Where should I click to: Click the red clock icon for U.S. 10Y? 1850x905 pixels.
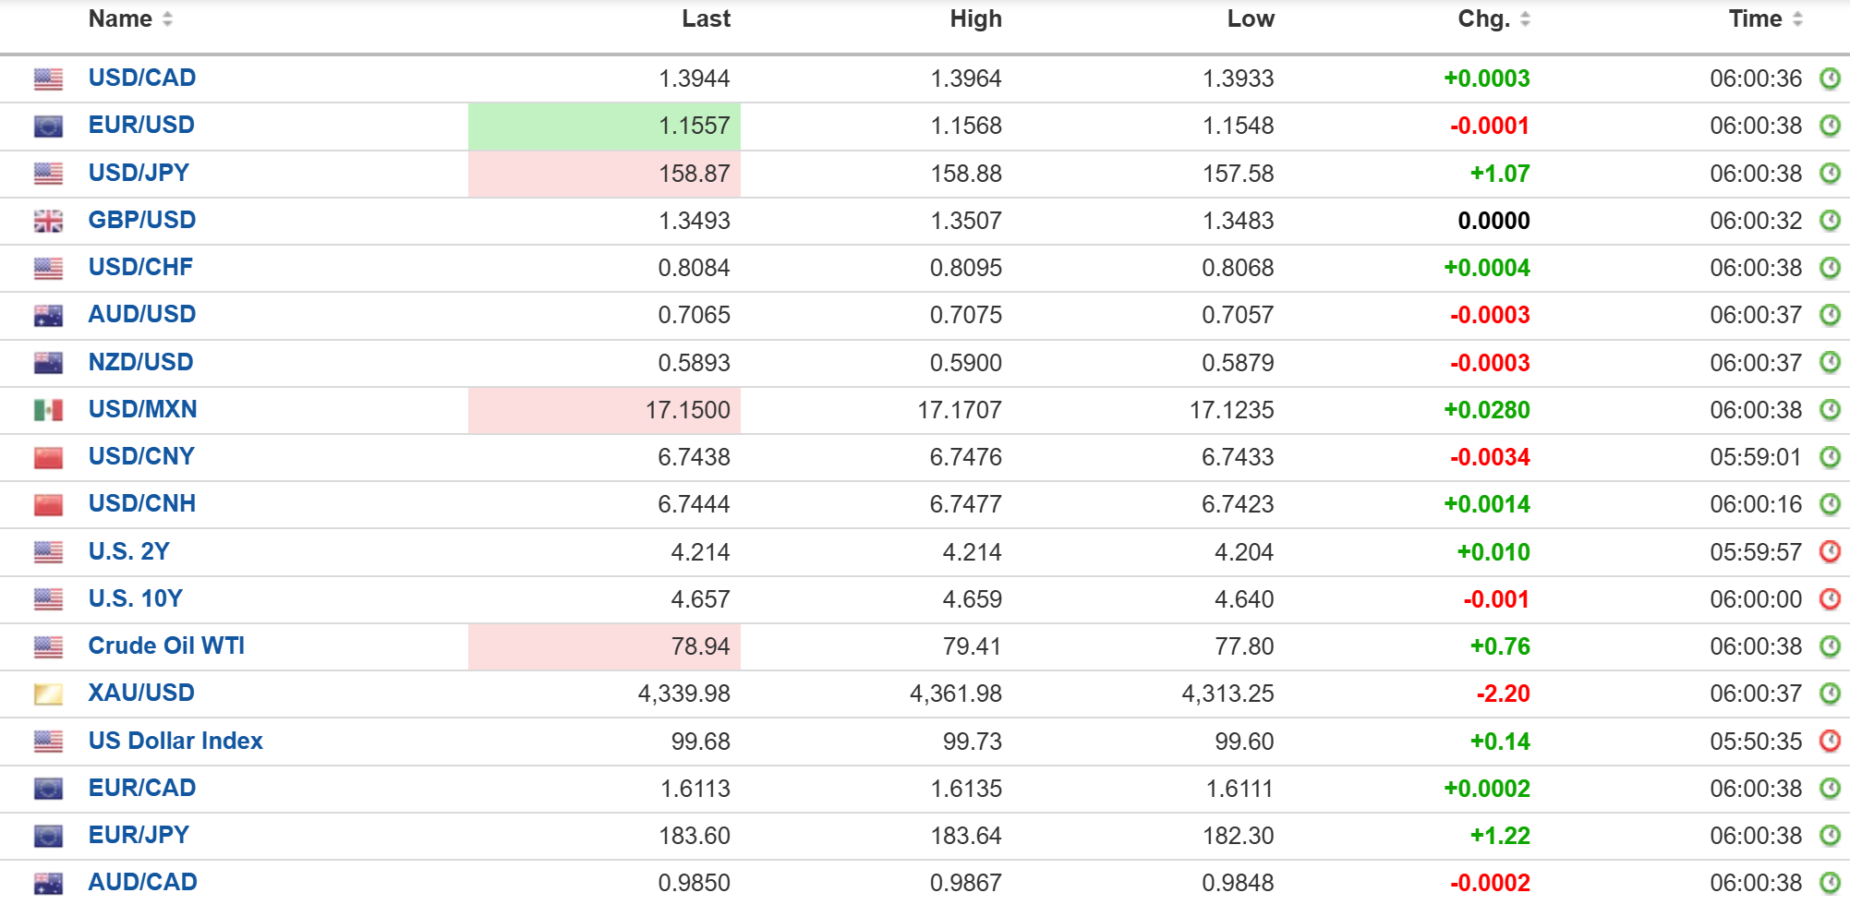tap(1830, 598)
